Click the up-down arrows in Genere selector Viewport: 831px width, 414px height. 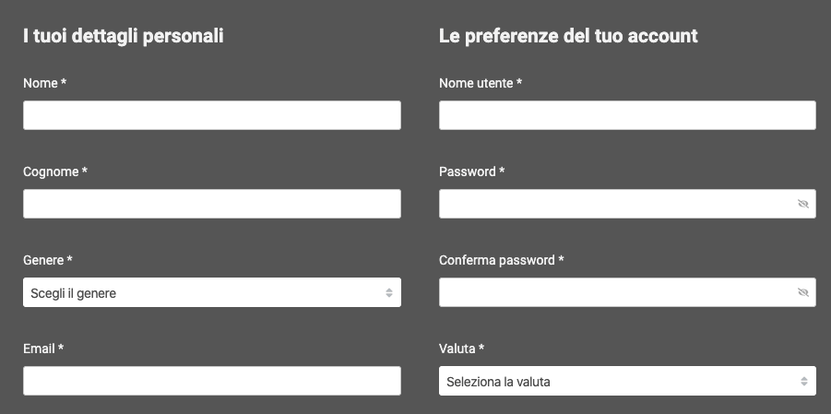click(389, 292)
